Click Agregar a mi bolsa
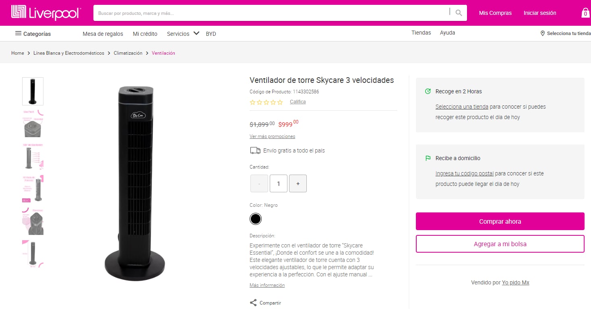The height and width of the screenshot is (313, 591). tap(500, 243)
